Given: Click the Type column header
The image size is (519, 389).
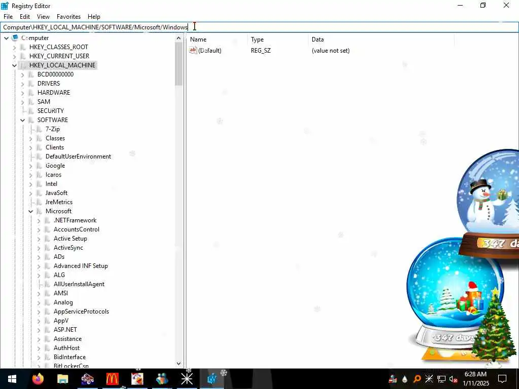Looking at the screenshot, I should tap(277, 40).
